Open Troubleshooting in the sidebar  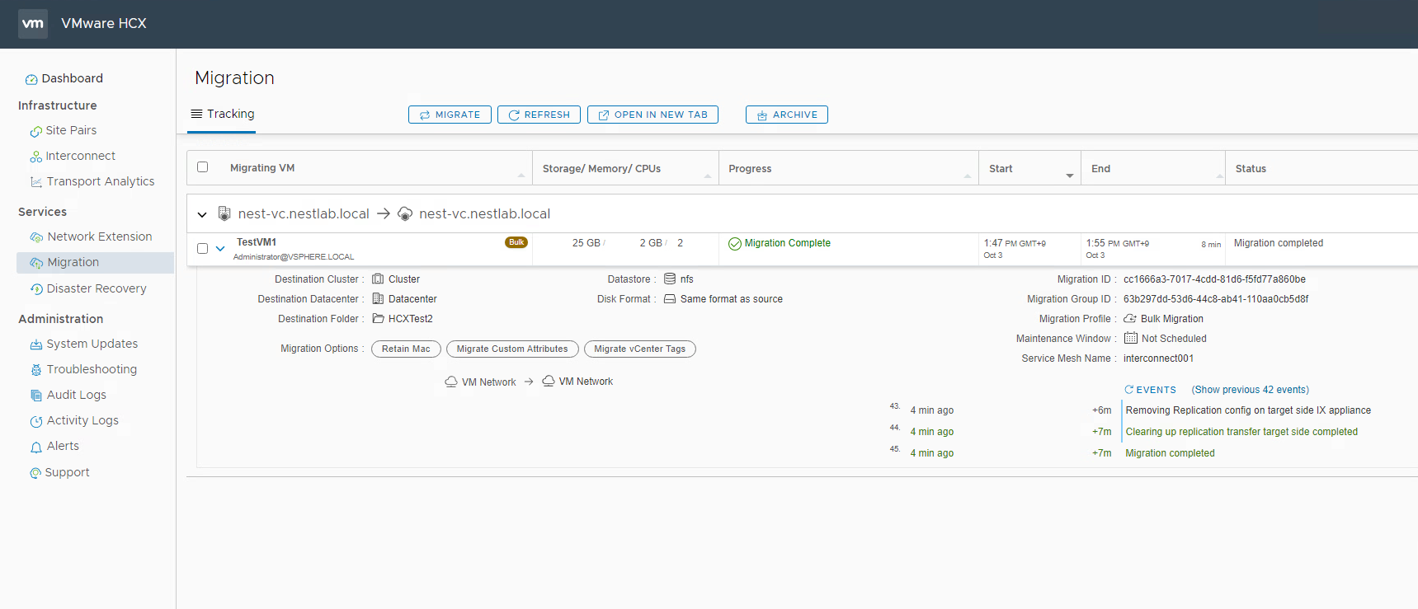[92, 370]
